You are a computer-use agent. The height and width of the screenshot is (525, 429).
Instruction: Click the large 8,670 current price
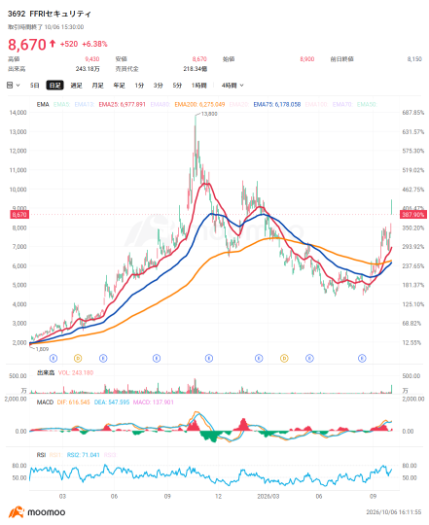coord(27,45)
